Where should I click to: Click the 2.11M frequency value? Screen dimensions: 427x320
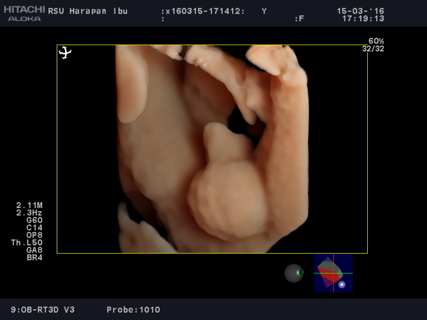pos(29,205)
